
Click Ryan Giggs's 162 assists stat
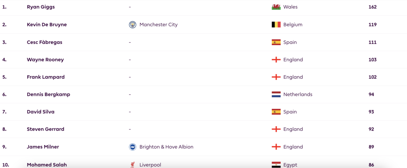pyautogui.click(x=372, y=7)
